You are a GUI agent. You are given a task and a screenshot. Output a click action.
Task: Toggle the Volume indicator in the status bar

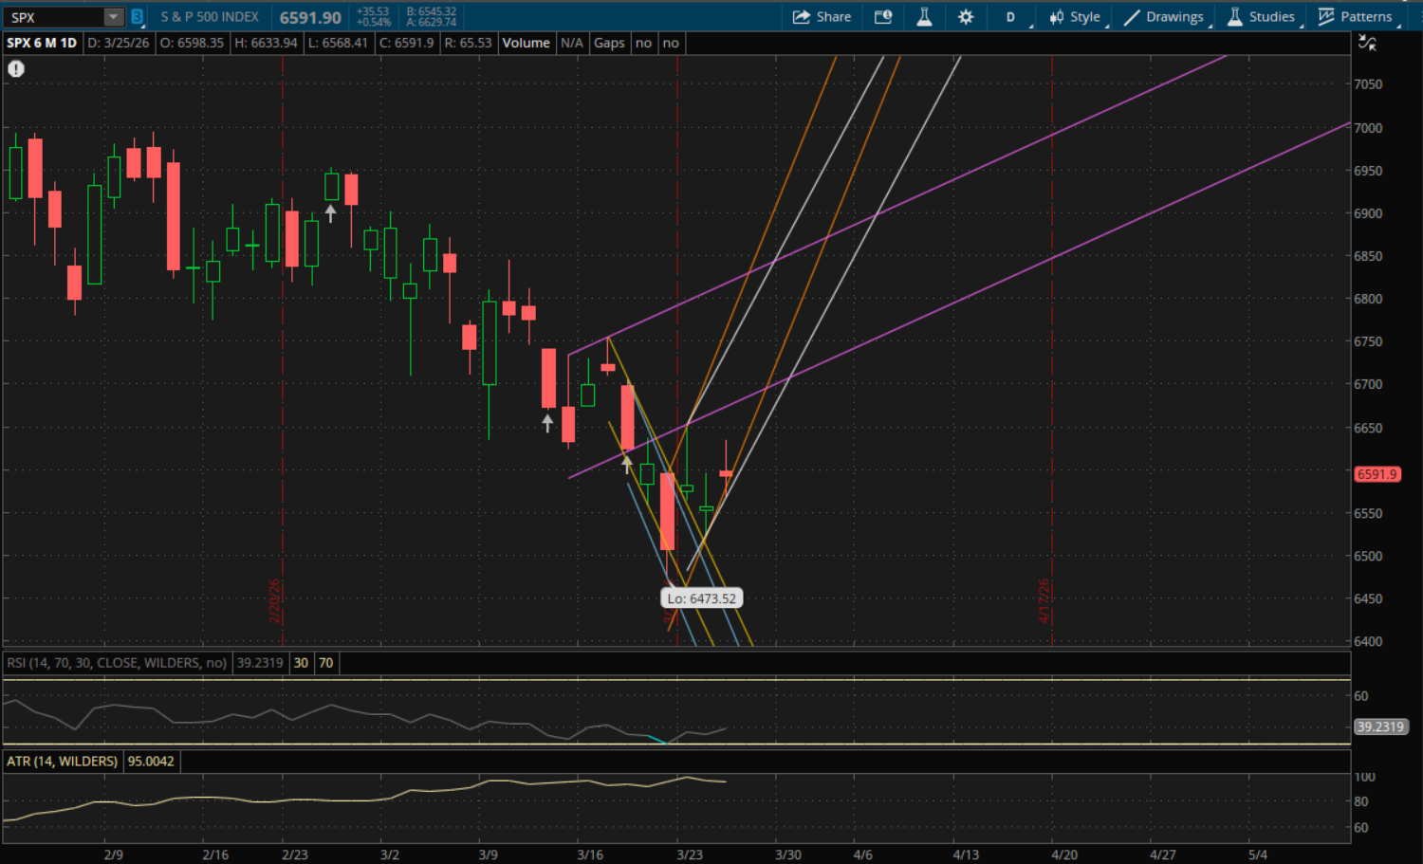point(526,43)
